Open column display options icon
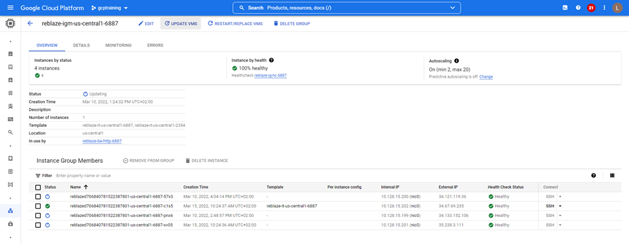This screenshot has height=244, width=629. (x=612, y=175)
